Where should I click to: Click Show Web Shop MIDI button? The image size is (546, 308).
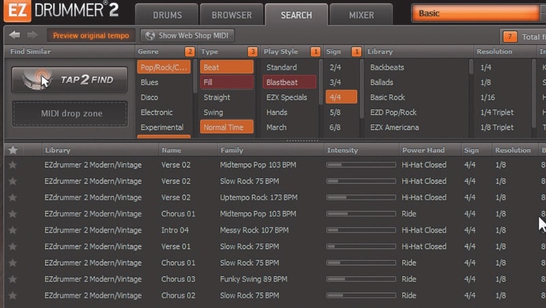click(x=187, y=35)
